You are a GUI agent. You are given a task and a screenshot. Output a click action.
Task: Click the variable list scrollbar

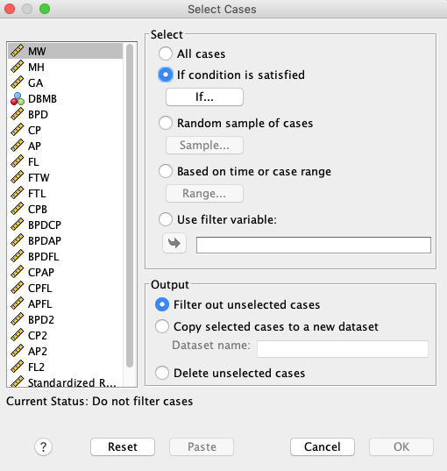pos(130,206)
